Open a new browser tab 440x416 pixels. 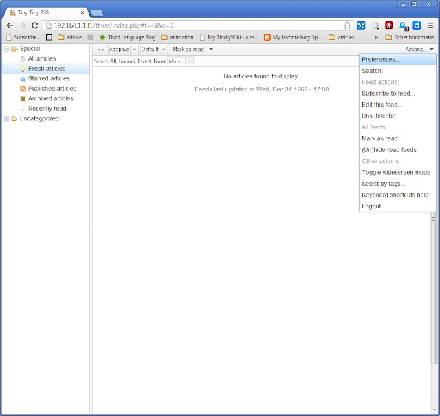coord(96,13)
